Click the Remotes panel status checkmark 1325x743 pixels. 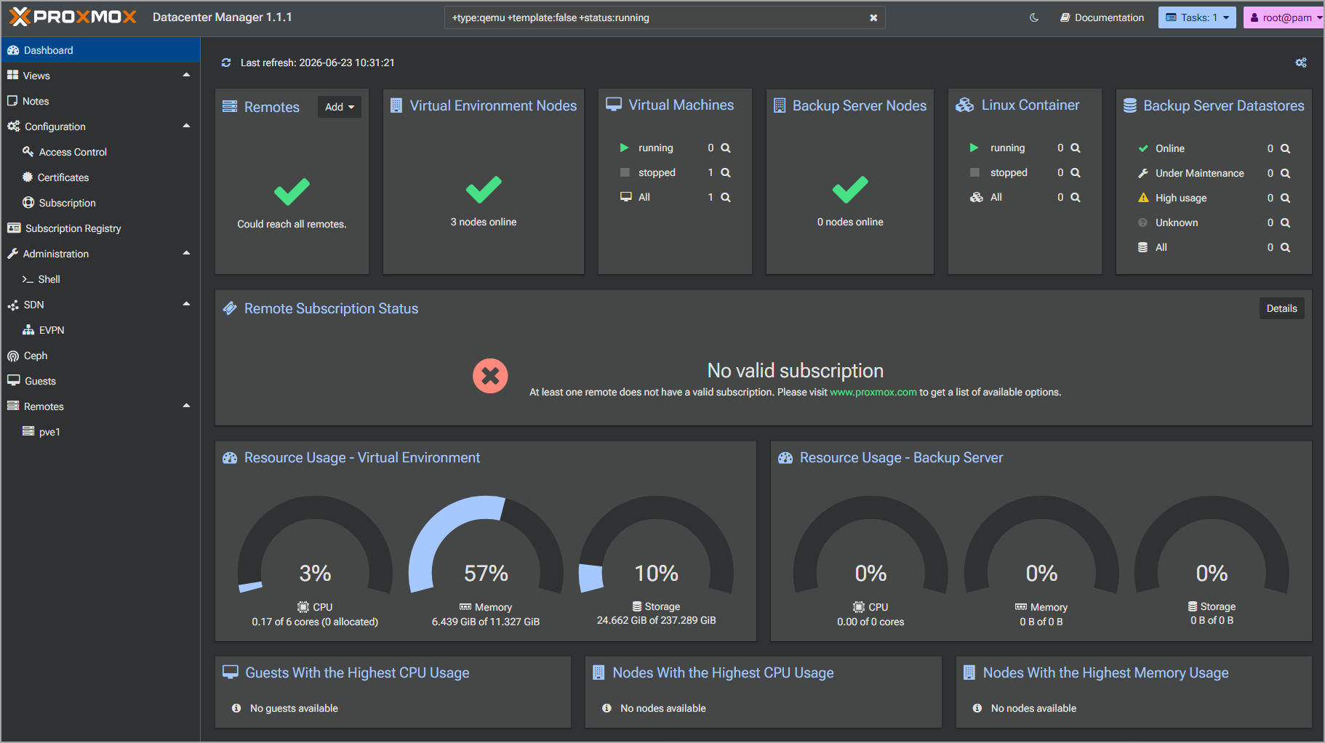click(x=292, y=191)
